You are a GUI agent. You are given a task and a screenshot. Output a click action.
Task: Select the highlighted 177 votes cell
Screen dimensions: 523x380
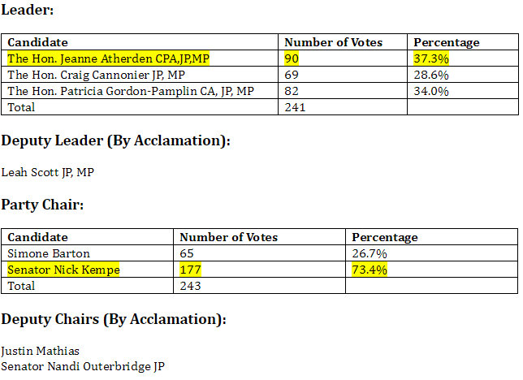pos(190,270)
